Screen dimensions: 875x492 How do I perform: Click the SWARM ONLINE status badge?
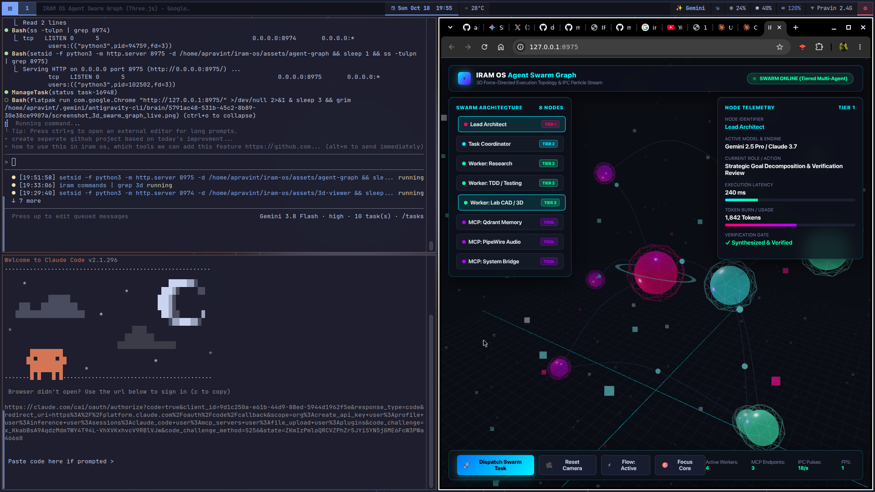800,78
